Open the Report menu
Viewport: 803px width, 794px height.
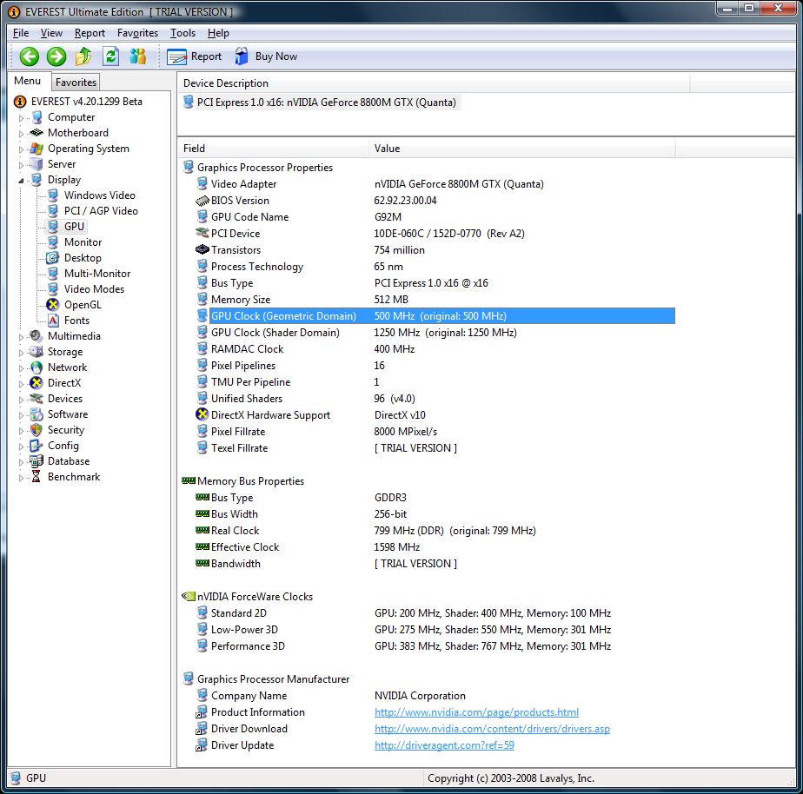click(90, 33)
